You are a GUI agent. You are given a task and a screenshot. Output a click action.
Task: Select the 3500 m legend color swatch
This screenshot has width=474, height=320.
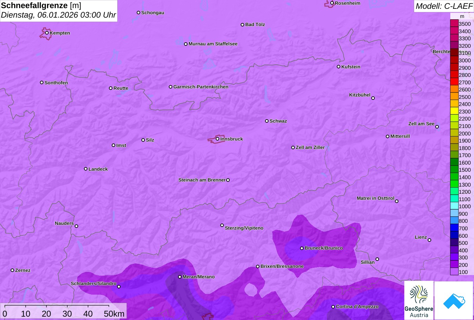(x=454, y=23)
